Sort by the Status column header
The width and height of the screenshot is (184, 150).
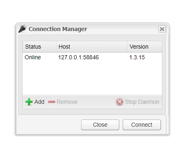pyautogui.click(x=39, y=47)
